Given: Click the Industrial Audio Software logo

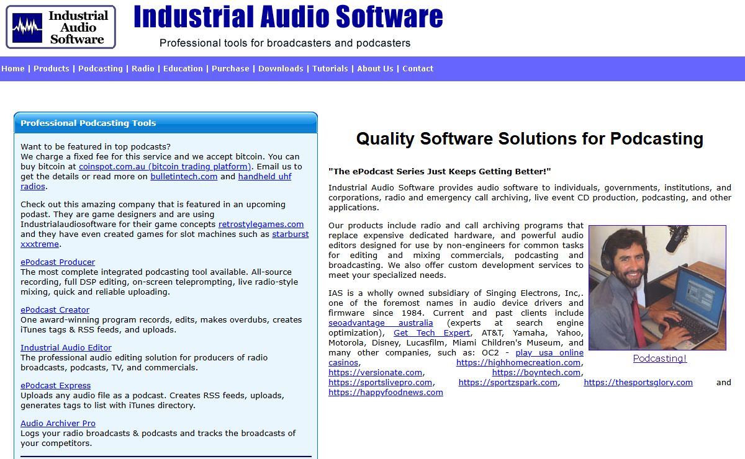Looking at the screenshot, I should [x=61, y=27].
